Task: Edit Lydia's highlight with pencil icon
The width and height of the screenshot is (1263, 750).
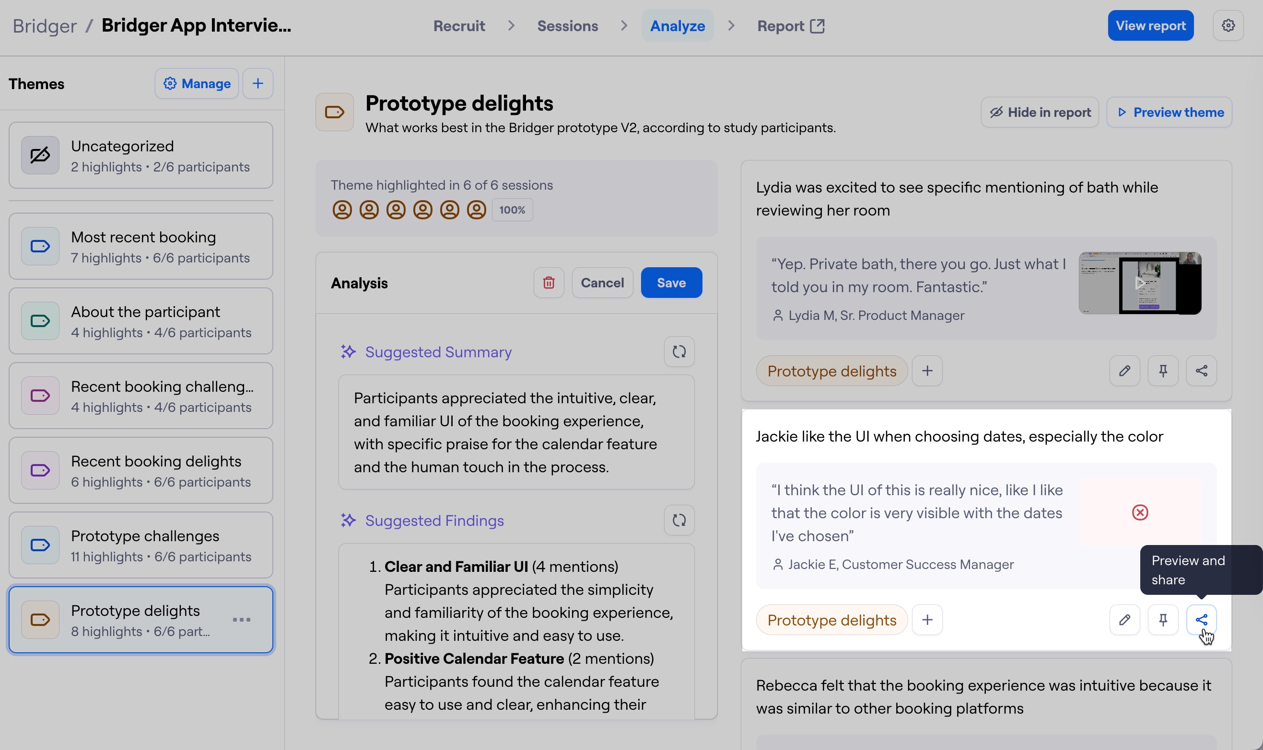Action: coord(1124,371)
